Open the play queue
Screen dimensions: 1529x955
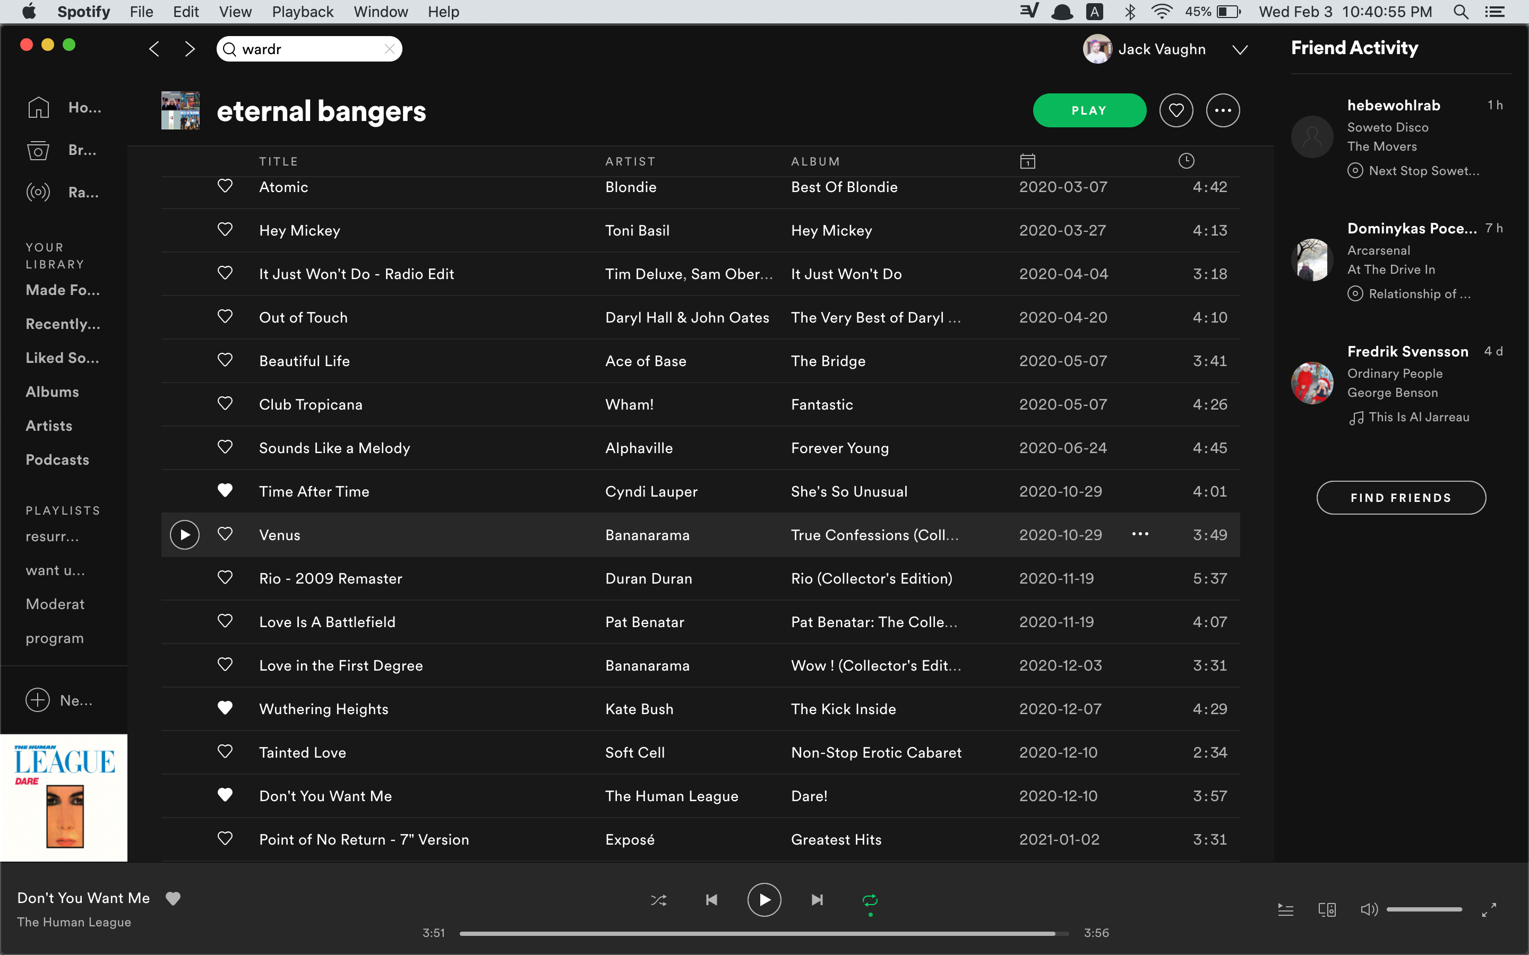click(x=1286, y=909)
